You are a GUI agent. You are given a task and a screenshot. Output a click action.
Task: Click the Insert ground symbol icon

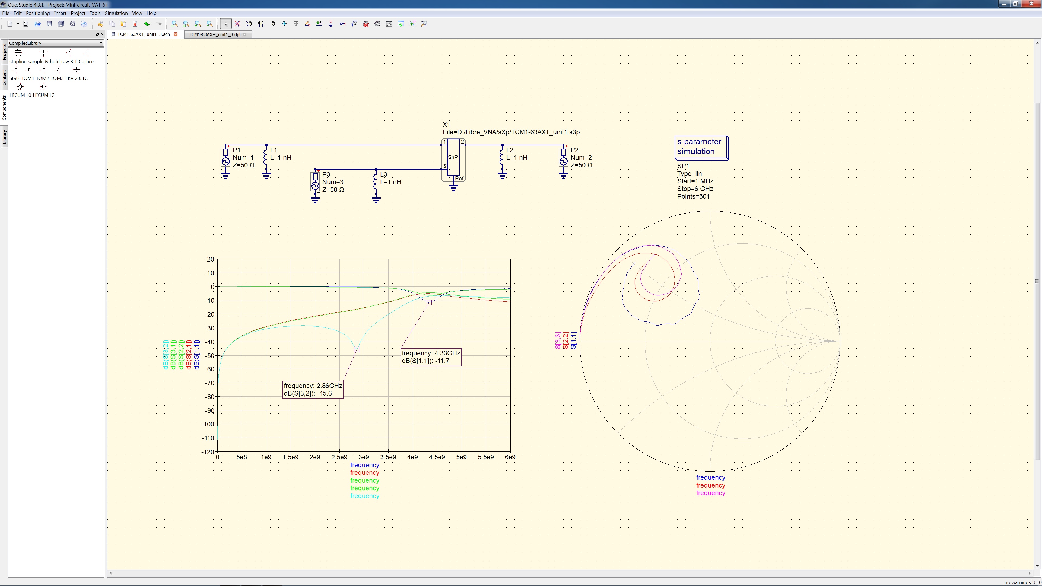point(331,24)
